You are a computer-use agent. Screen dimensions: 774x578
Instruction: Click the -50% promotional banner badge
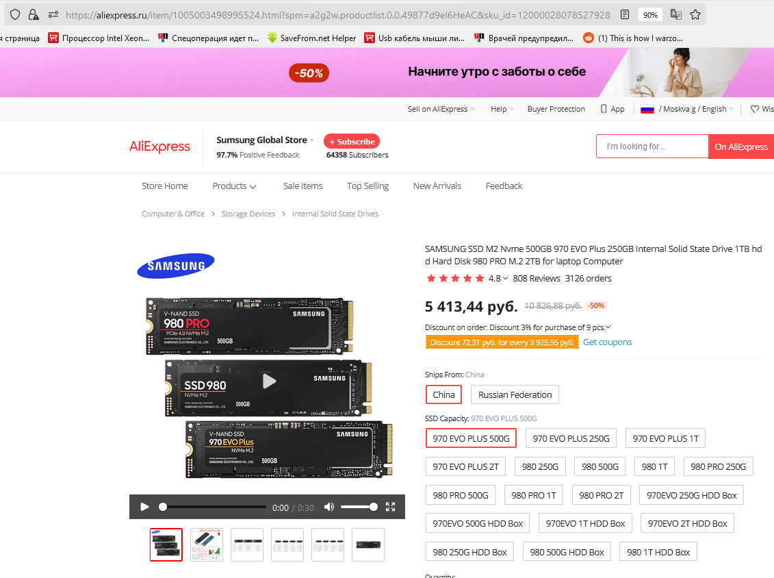[309, 73]
